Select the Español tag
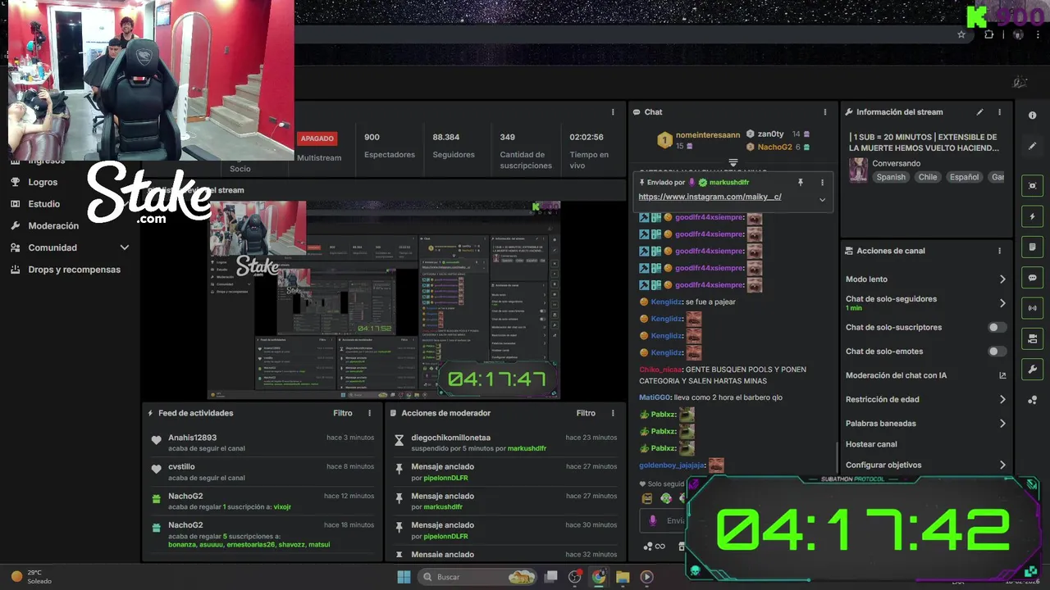The height and width of the screenshot is (590, 1050). coord(965,177)
